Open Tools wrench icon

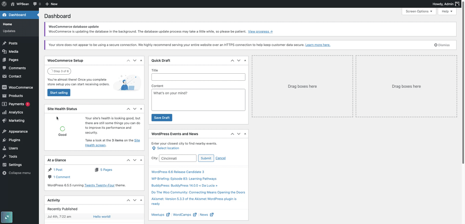[4, 156]
